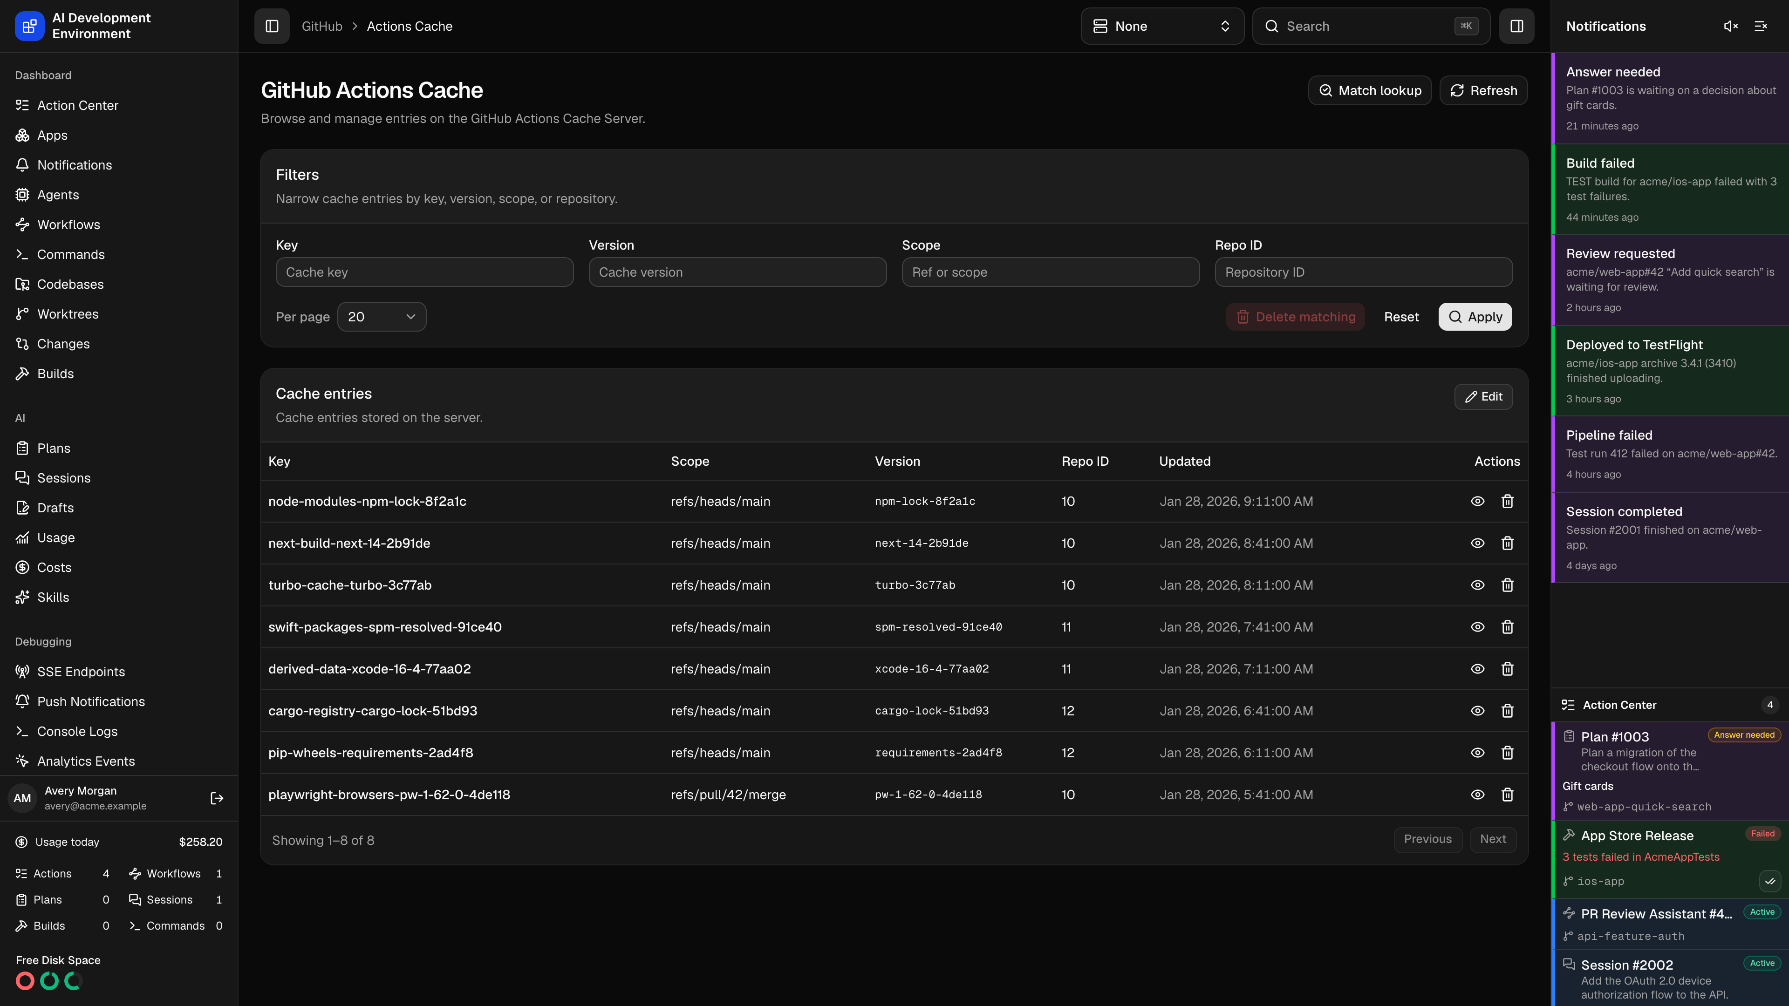Open SSE Endpoints debugging page
1789x1006 pixels.
coord(119,672)
